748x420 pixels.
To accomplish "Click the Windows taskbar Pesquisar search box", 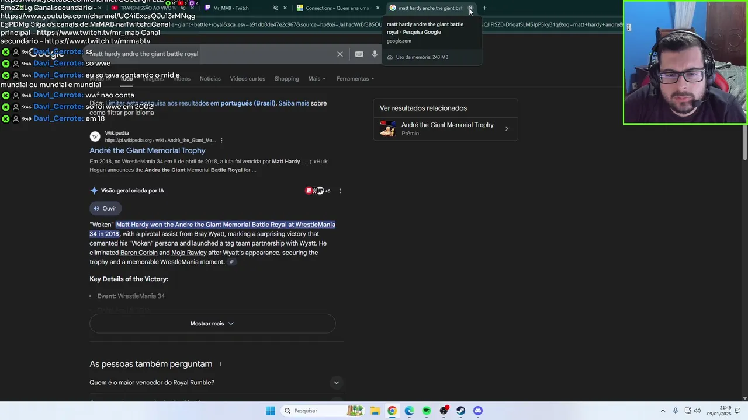I will (321, 411).
